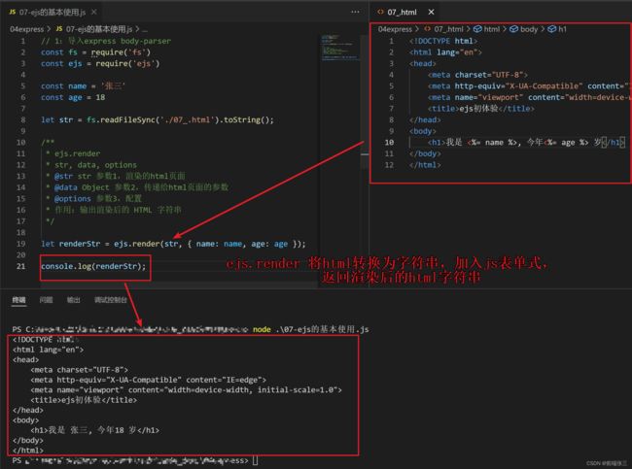Image resolution: width=632 pixels, height=469 pixels.
Task: Click the terminal prompt cursor at the bottom
Action: pyautogui.click(x=255, y=460)
